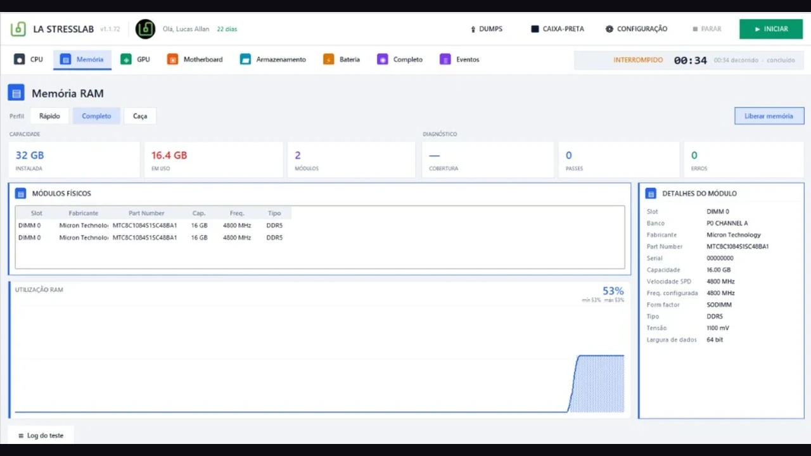Click the Part Number column header

(146, 213)
